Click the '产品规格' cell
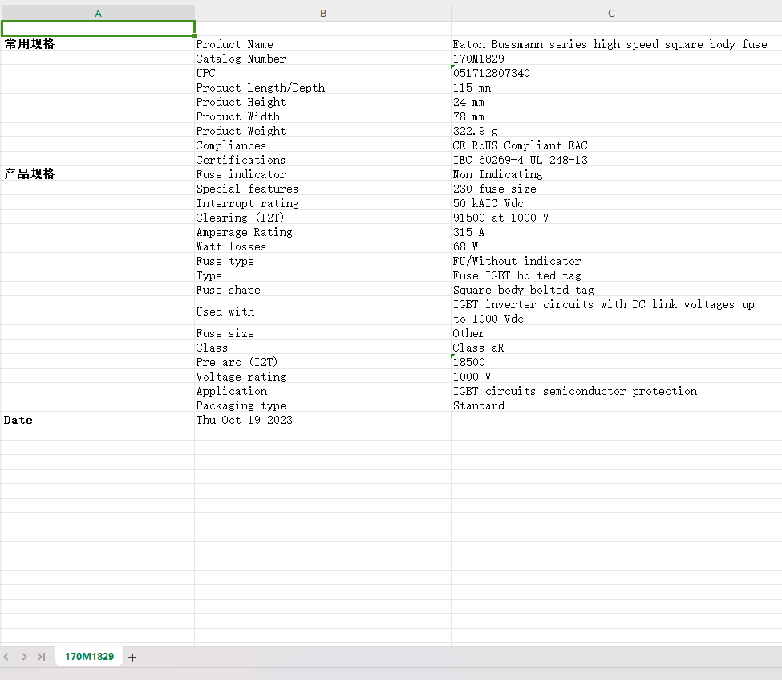The width and height of the screenshot is (782, 680). point(98,173)
